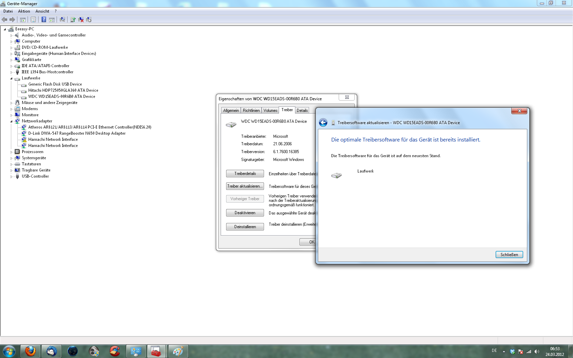The image size is (573, 358).
Task: Click the Update driver software toolbar icon
Action: click(x=73, y=20)
